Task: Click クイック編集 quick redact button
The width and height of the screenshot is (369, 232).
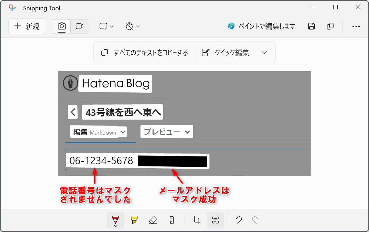Action: point(225,52)
